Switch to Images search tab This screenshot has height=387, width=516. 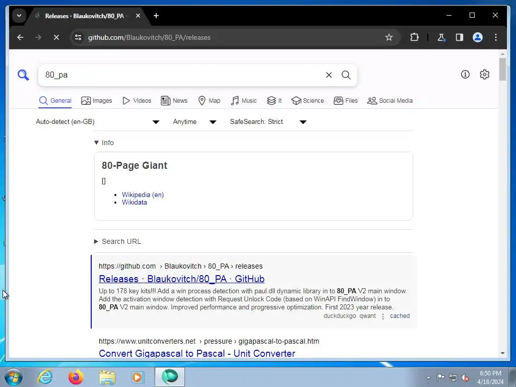[96, 101]
